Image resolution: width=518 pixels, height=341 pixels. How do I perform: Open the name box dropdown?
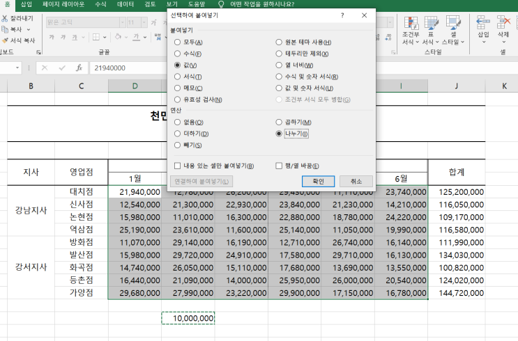coord(17,68)
